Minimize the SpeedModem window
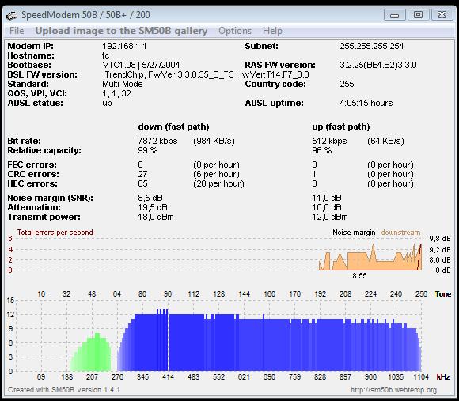Screen dimensions: 459x401 click(x=395, y=14)
